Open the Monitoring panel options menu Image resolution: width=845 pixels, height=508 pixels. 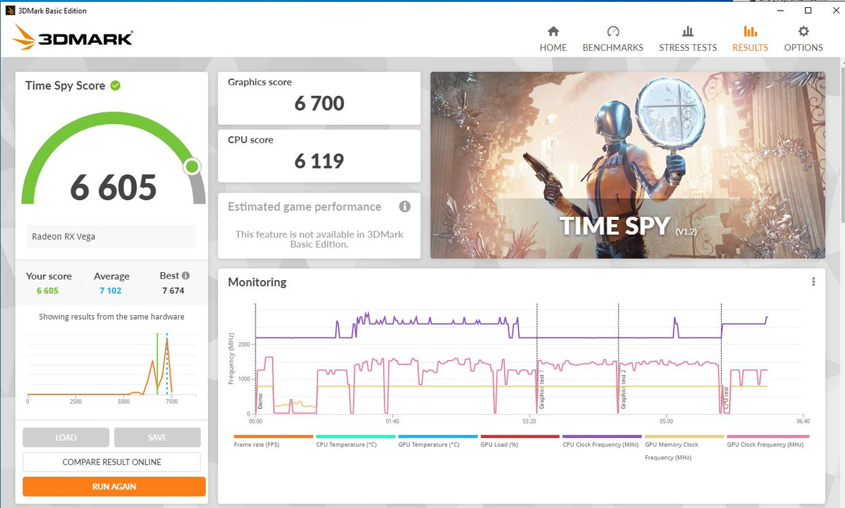click(813, 281)
